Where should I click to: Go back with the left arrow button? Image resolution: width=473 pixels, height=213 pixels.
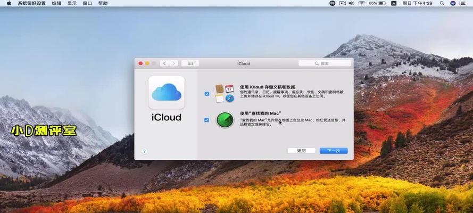[164, 63]
